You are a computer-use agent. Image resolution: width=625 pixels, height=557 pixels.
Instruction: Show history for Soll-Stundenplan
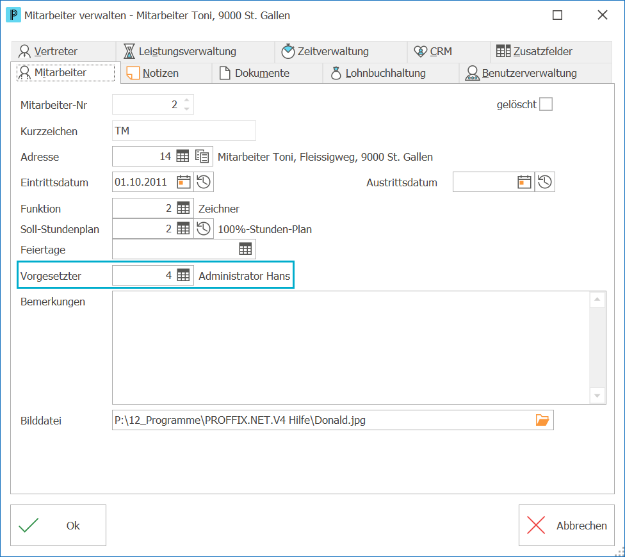pyautogui.click(x=204, y=229)
